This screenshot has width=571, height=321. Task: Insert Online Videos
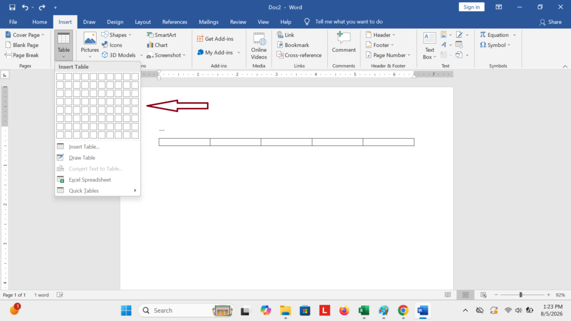point(259,46)
